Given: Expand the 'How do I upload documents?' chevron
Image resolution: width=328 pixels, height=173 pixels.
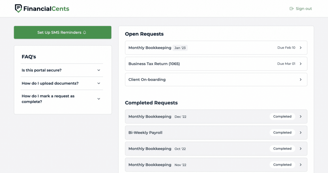Looking at the screenshot, I should coord(99,83).
